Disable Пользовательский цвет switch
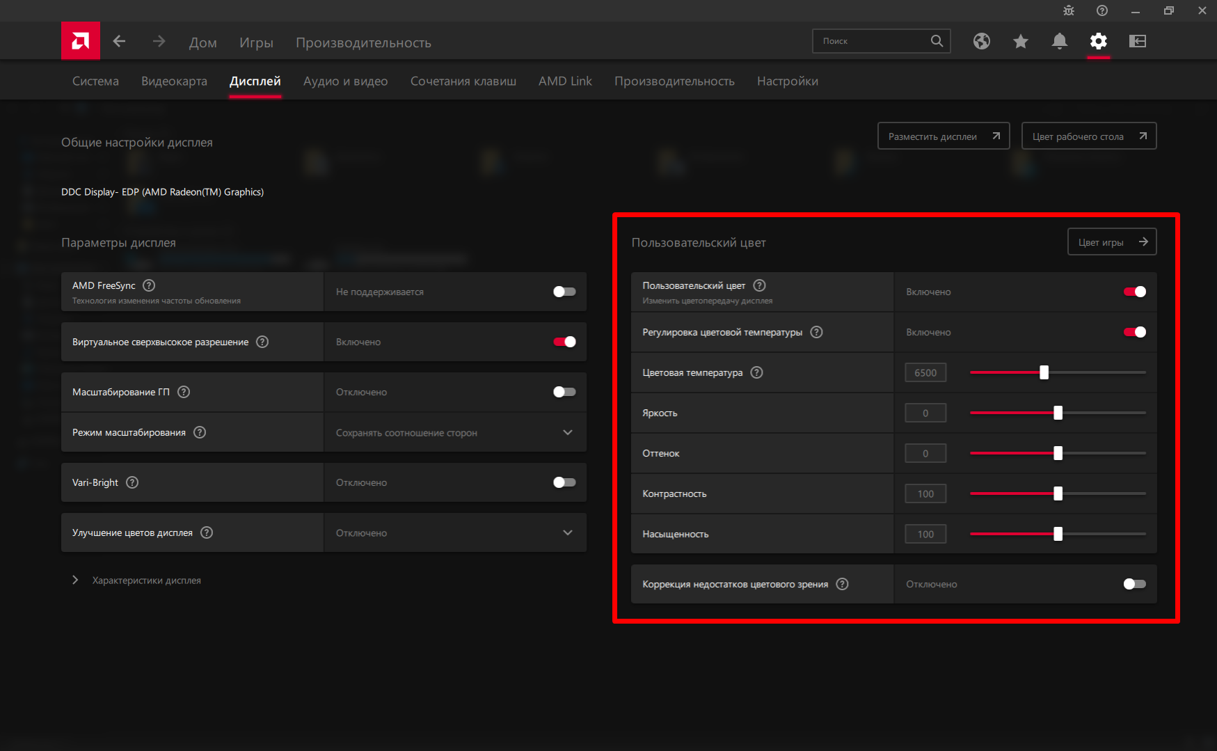This screenshot has width=1217, height=751. 1135,292
